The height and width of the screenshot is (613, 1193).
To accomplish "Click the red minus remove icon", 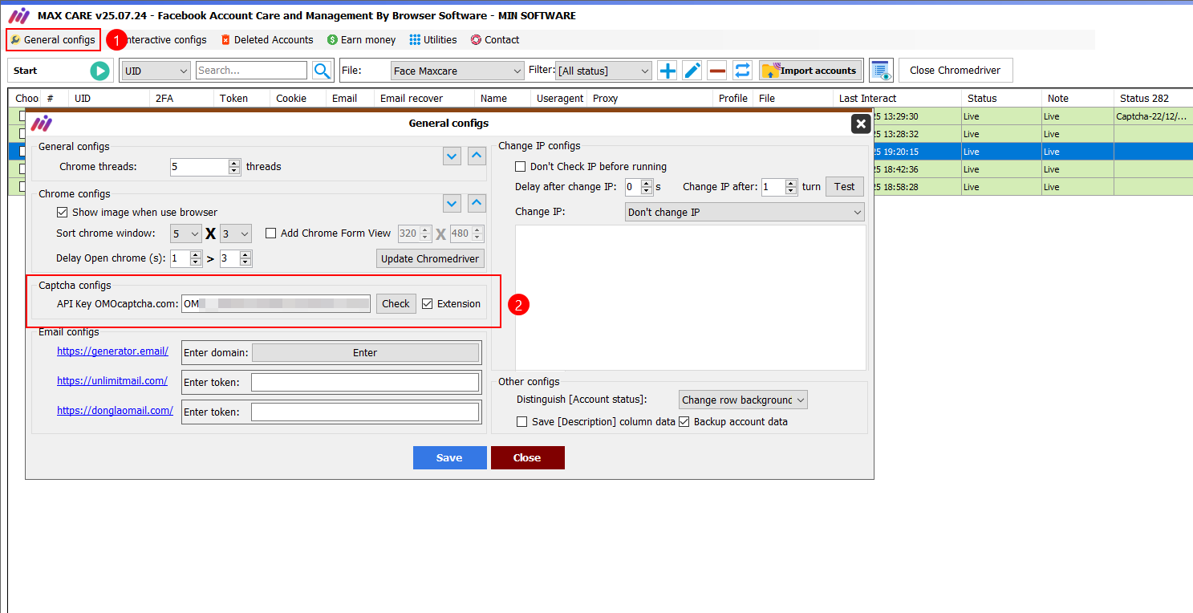I will click(x=718, y=71).
